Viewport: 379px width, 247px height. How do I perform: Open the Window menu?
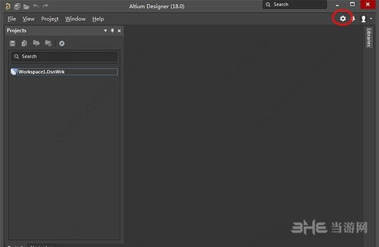click(x=75, y=19)
